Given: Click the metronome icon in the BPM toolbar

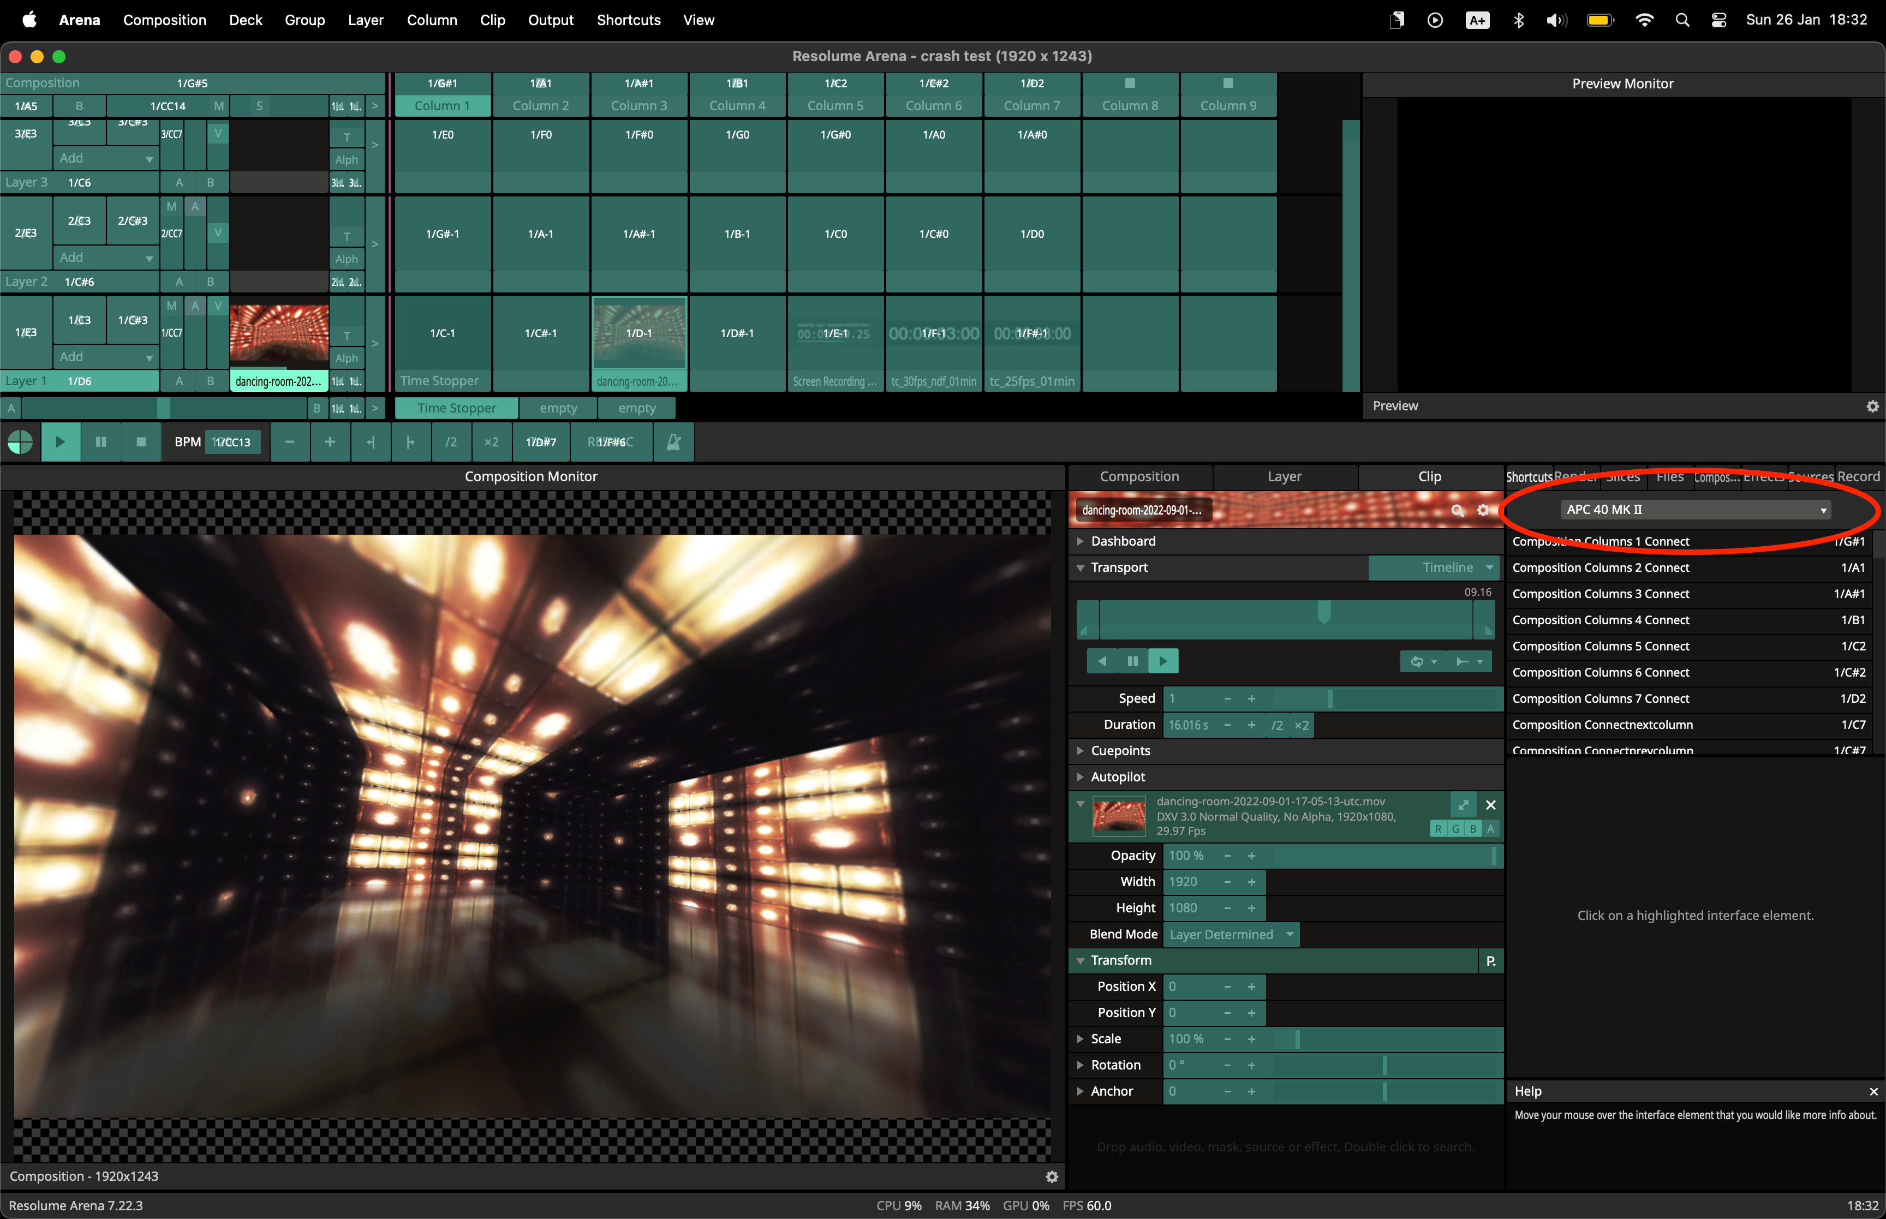Looking at the screenshot, I should pyautogui.click(x=673, y=441).
